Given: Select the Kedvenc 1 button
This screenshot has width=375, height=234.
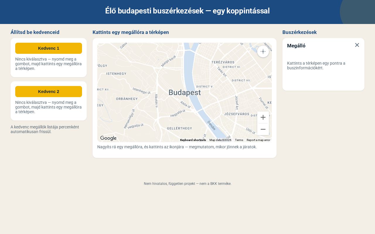Looking at the screenshot, I should 49,48.
